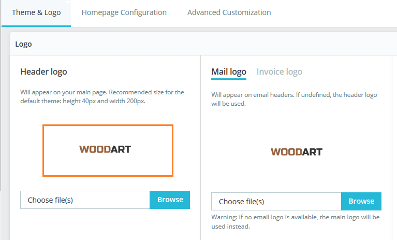Click the Logo panel title
The width and height of the screenshot is (397, 240).
click(24, 44)
